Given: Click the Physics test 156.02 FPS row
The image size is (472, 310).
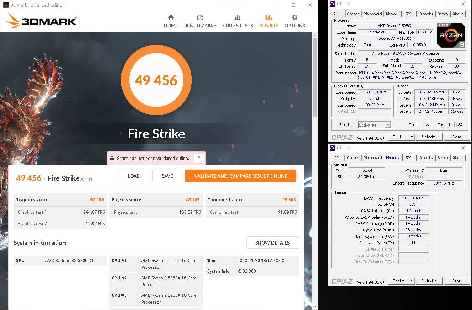Looking at the screenshot, I should coord(156,212).
